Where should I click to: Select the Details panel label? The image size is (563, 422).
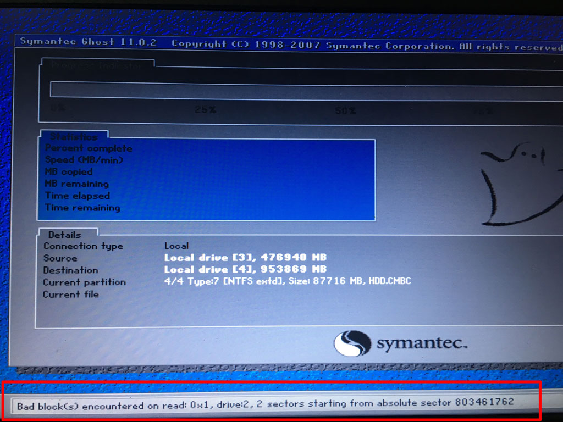click(x=65, y=235)
